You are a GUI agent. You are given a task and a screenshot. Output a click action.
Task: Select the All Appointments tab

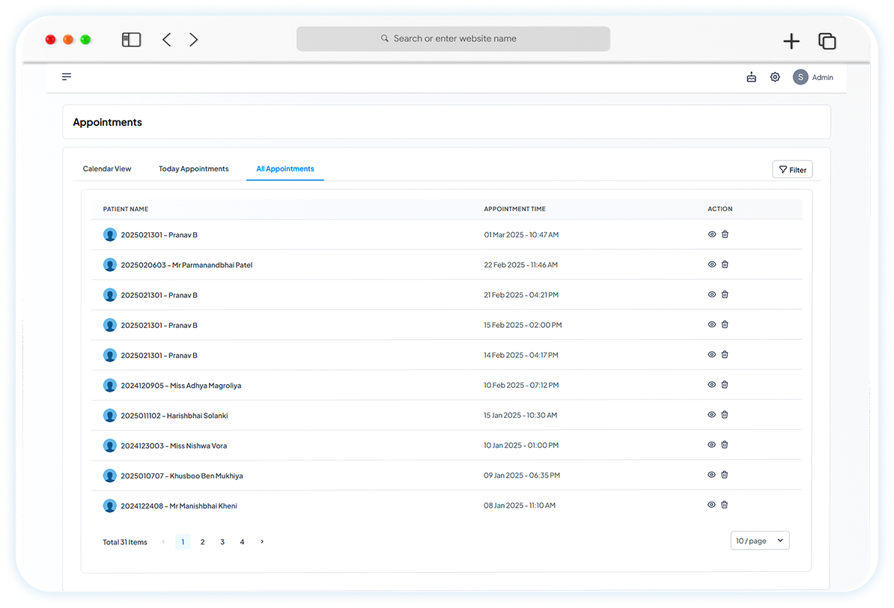point(285,168)
